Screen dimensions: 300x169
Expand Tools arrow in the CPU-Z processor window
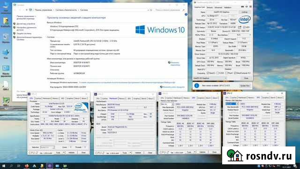click(64, 153)
